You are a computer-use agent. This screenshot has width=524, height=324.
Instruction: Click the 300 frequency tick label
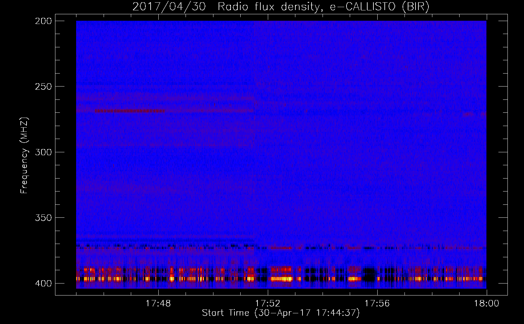(x=43, y=152)
